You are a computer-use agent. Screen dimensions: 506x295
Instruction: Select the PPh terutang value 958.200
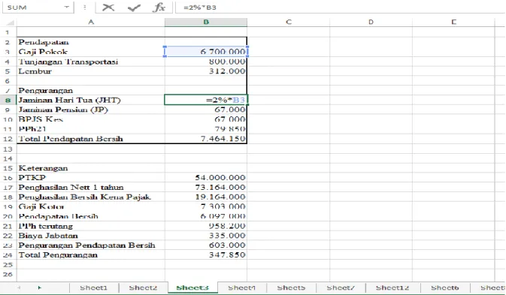206,226
